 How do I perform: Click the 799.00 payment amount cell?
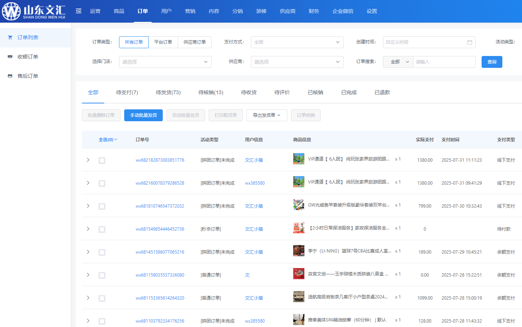point(425,206)
